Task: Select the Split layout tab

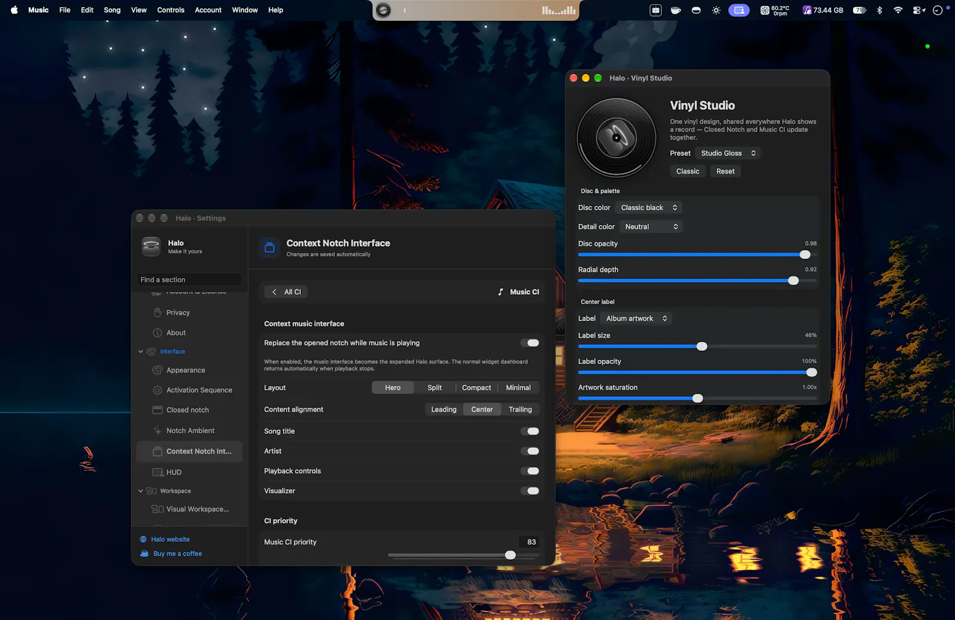Action: point(435,388)
